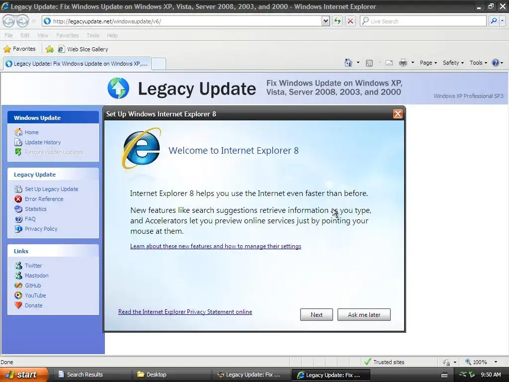This screenshot has width=509, height=382.
Task: Click the Error Reference red icon
Action: (18, 199)
